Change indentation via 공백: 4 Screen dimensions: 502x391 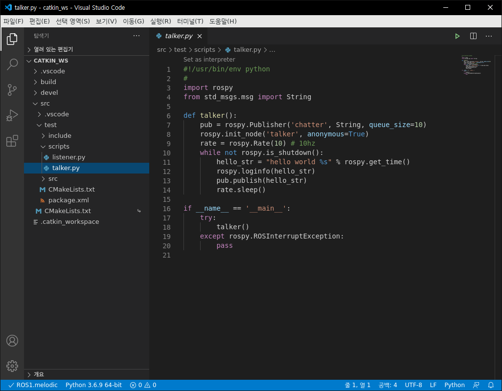(x=388, y=385)
